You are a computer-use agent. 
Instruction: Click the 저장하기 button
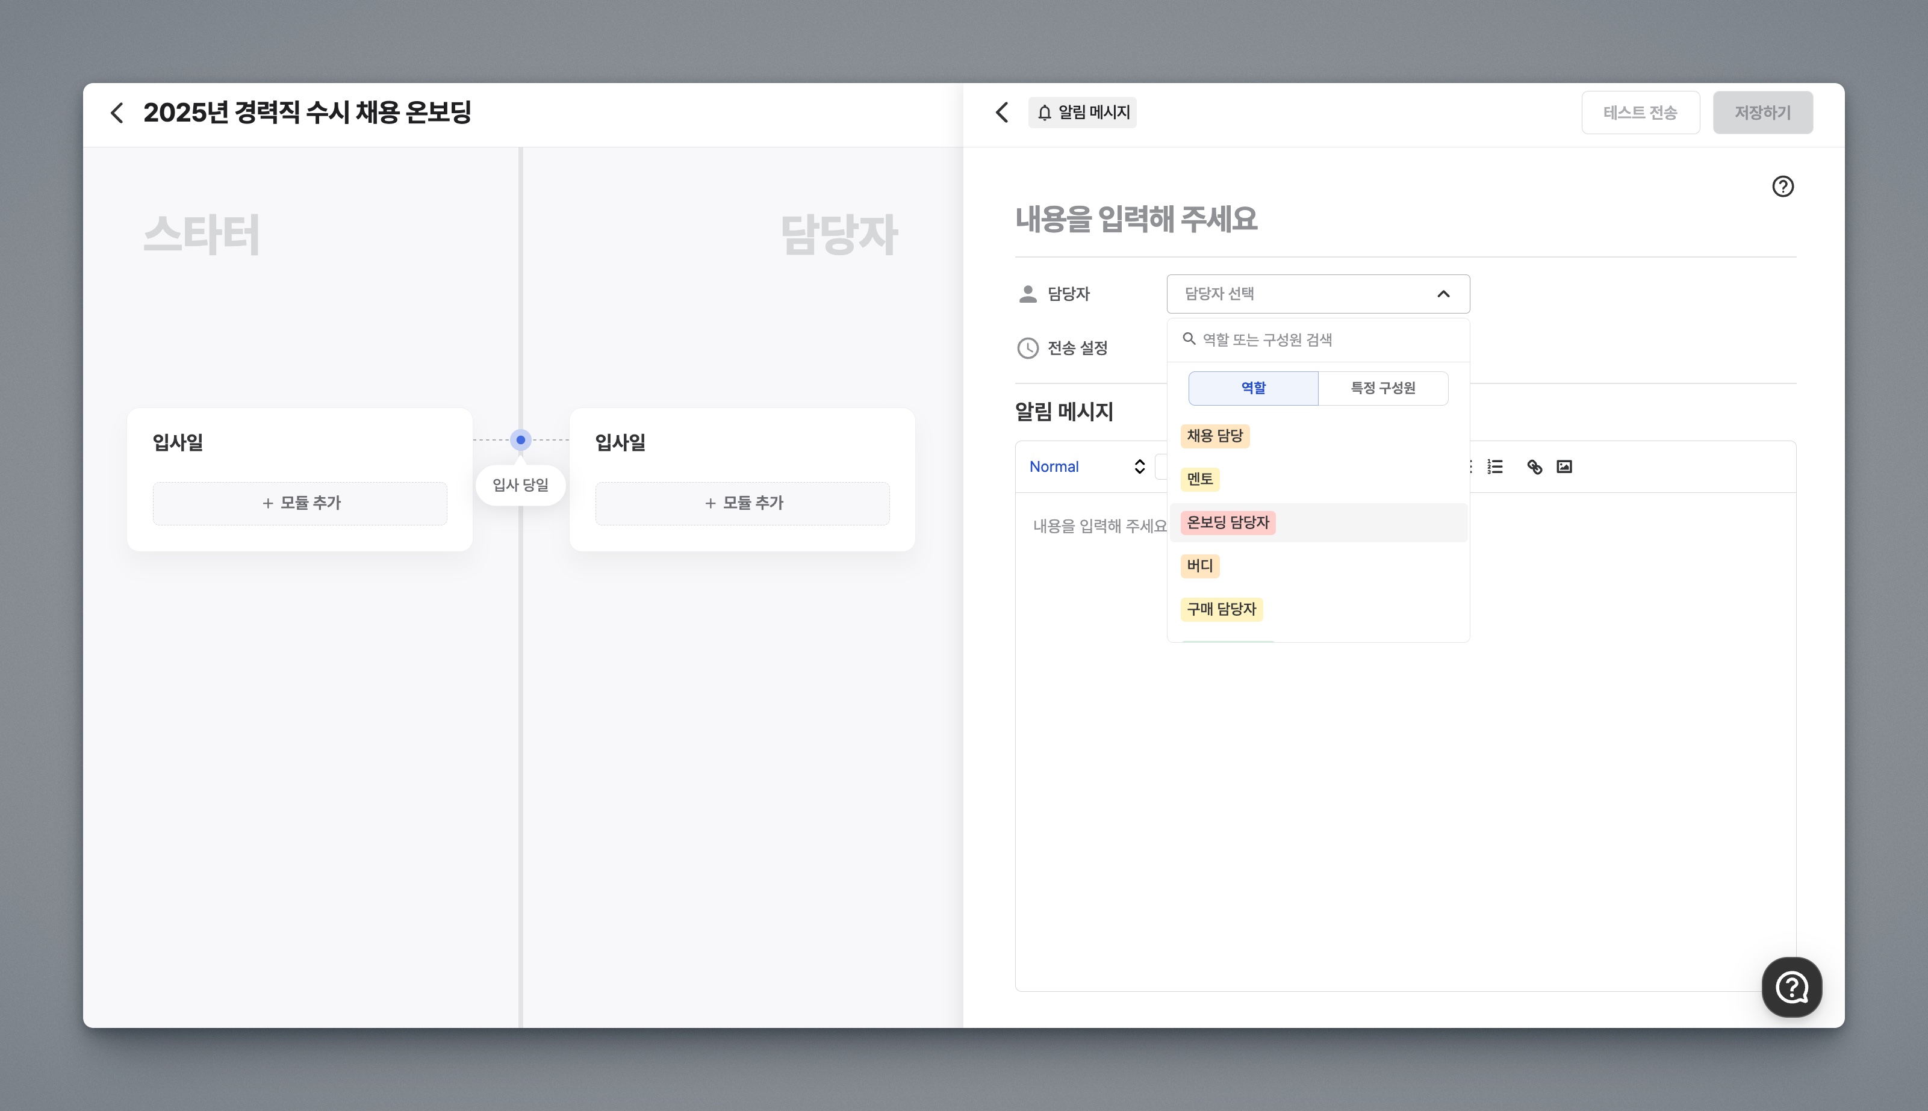point(1762,113)
